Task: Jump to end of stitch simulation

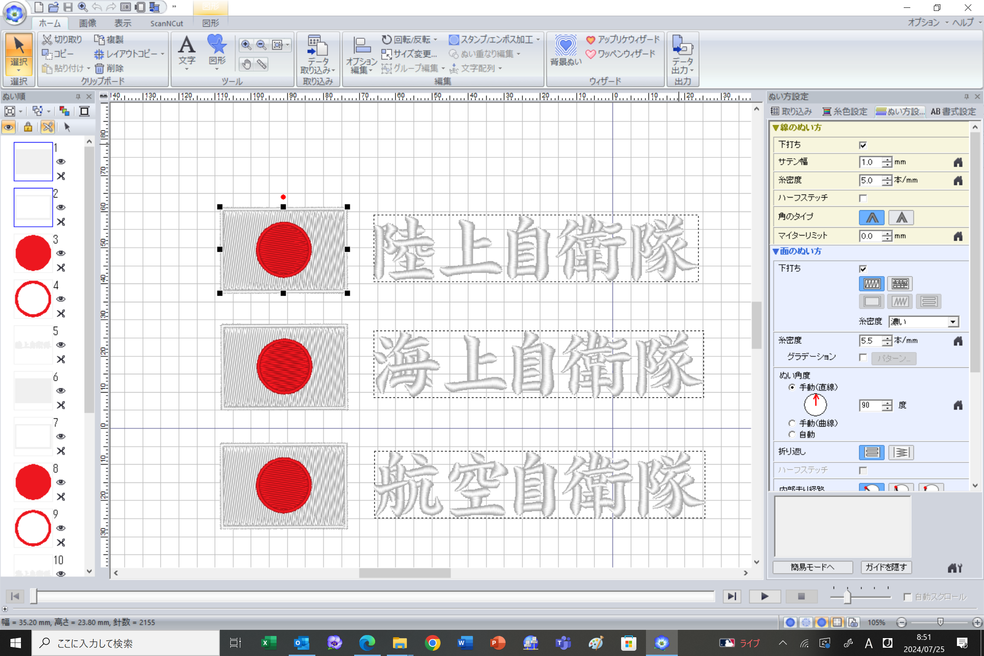Action: click(731, 596)
